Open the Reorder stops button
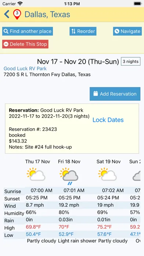Viewport: 144px width, 256px height. pos(83,31)
